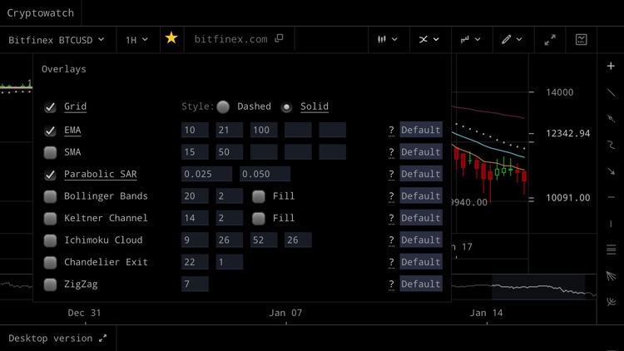Select the trend line drawing tool
624x351 pixels.
point(611,92)
